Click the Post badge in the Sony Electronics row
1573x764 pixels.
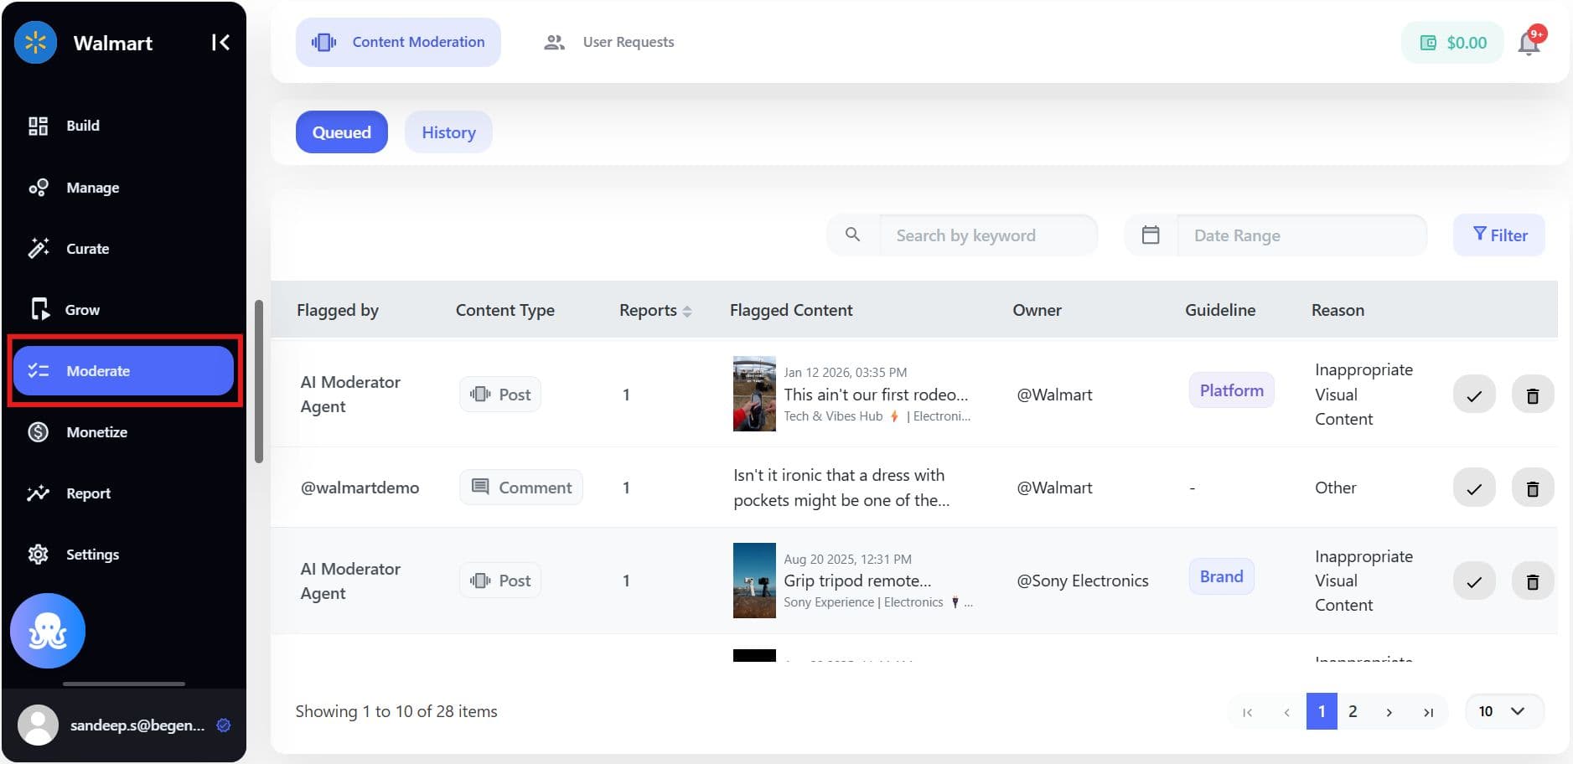click(x=500, y=581)
